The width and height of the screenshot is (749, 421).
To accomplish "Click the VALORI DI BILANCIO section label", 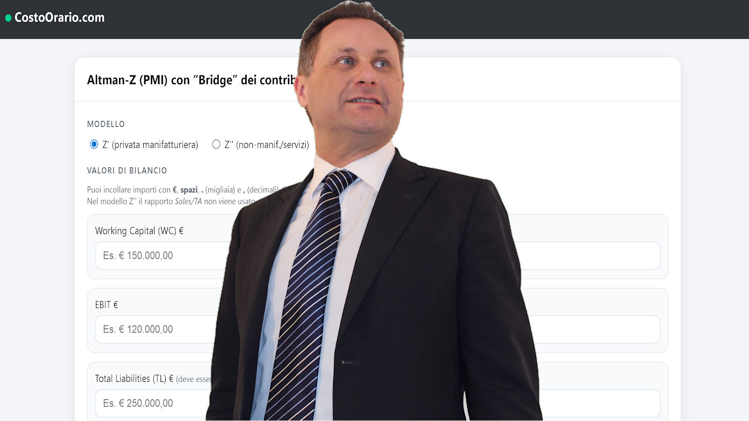I will (x=127, y=170).
